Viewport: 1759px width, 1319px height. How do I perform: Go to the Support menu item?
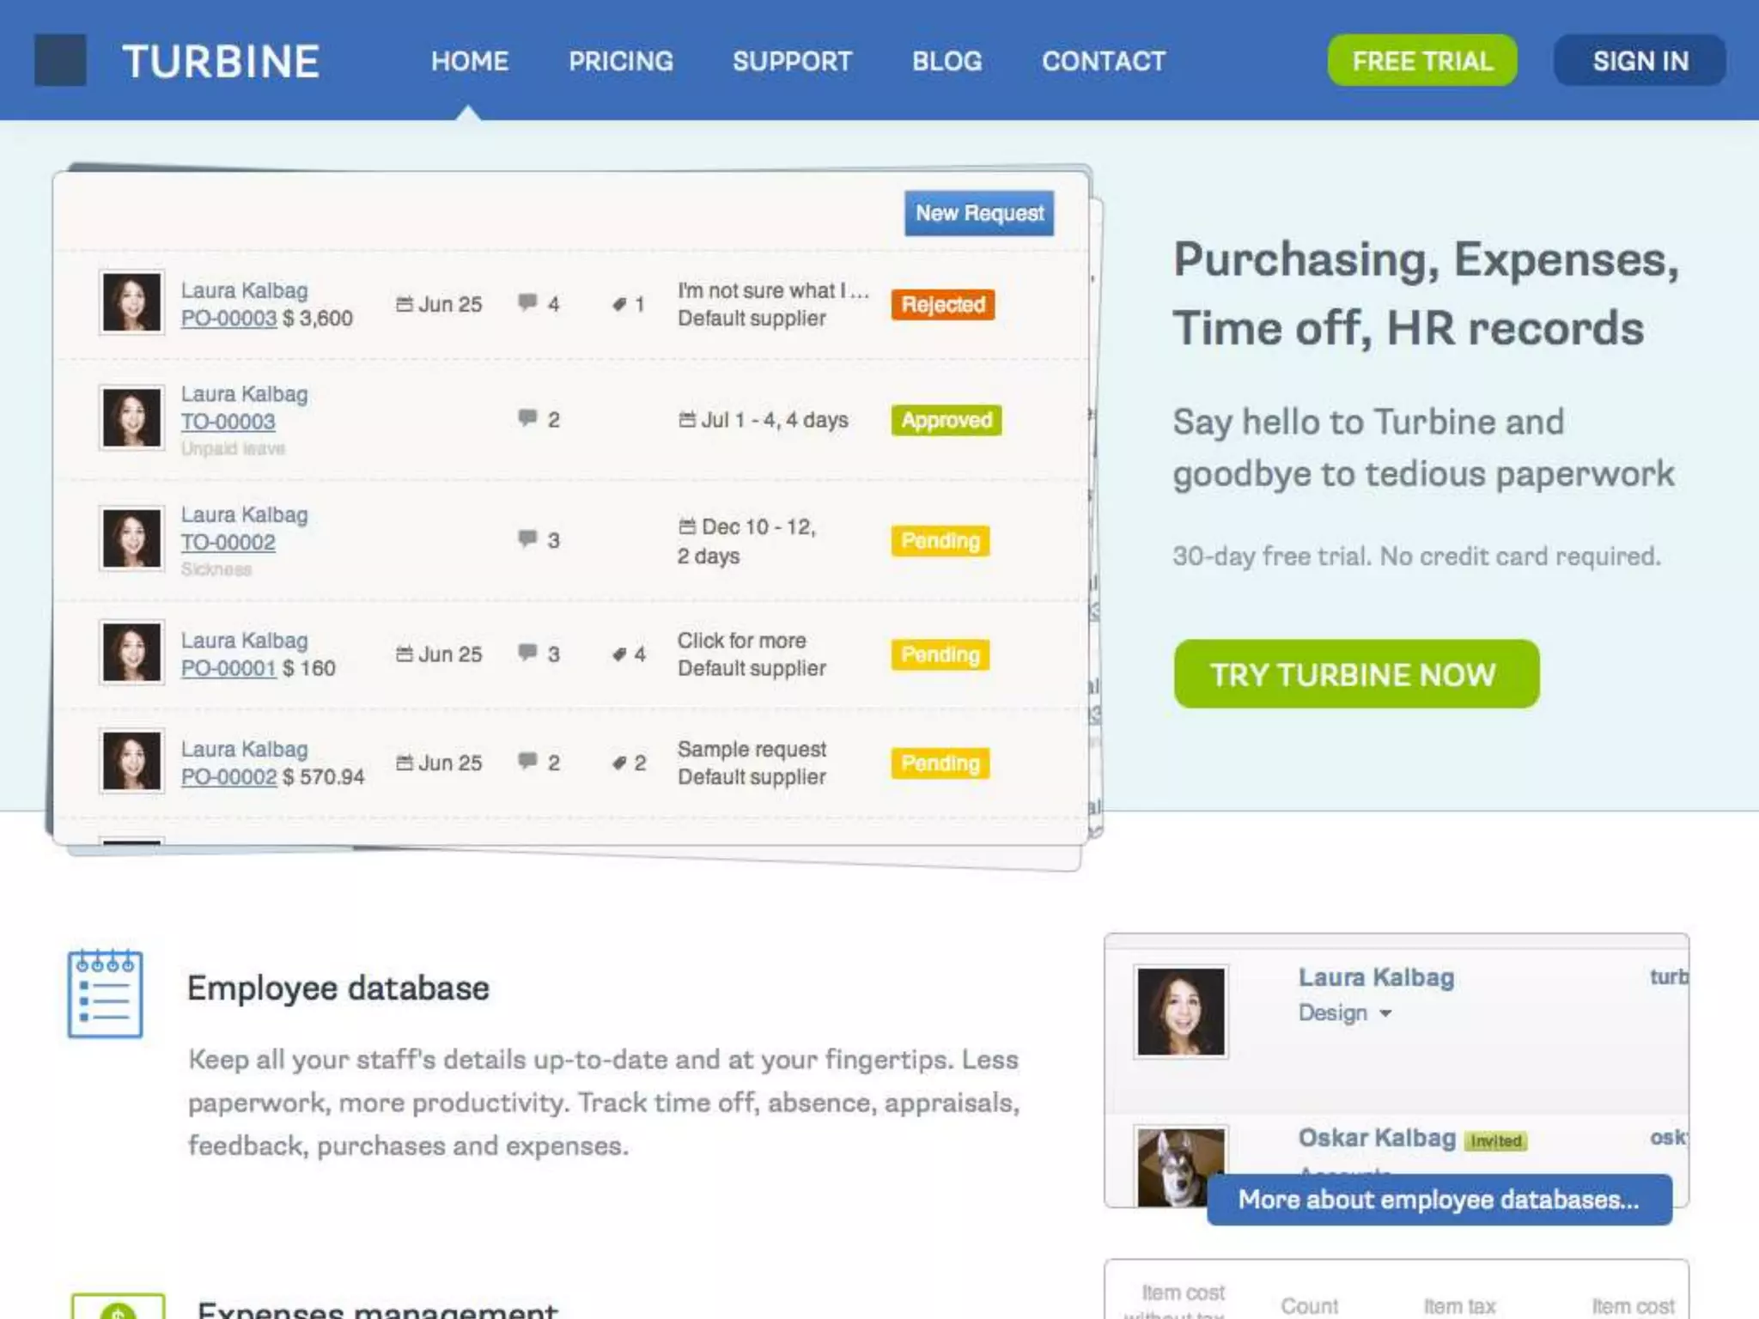pos(792,61)
